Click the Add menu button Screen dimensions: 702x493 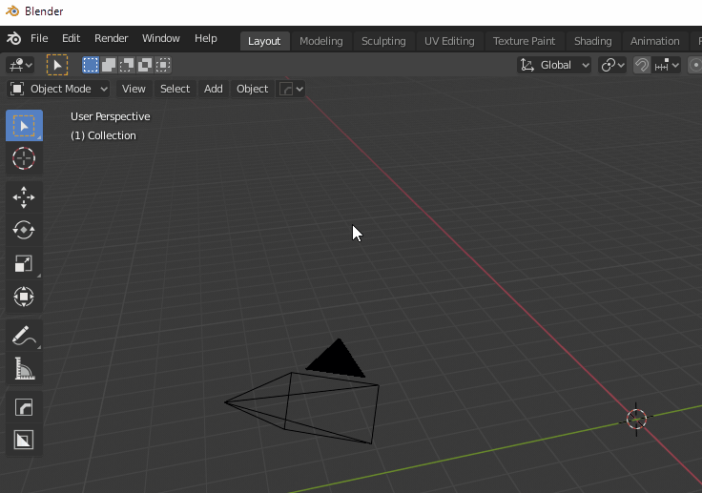[x=213, y=89]
